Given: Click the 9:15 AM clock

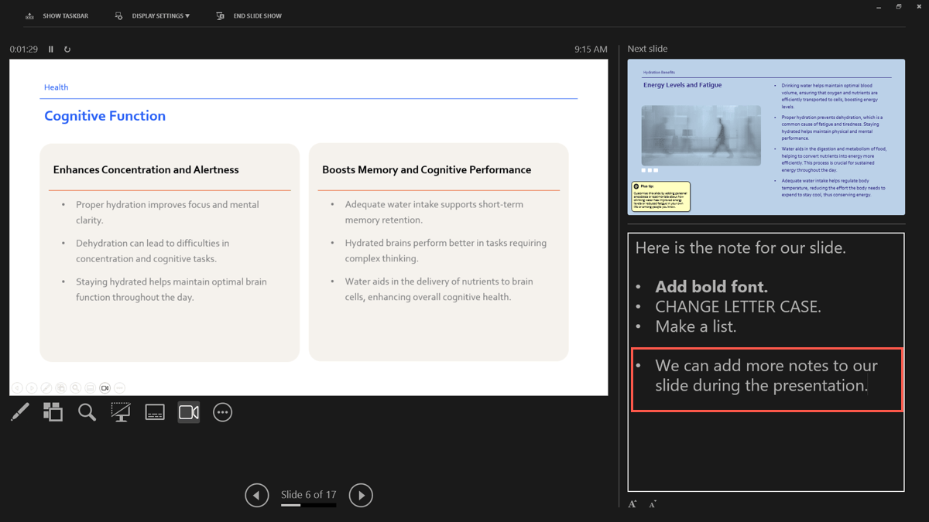Looking at the screenshot, I should pyautogui.click(x=591, y=49).
